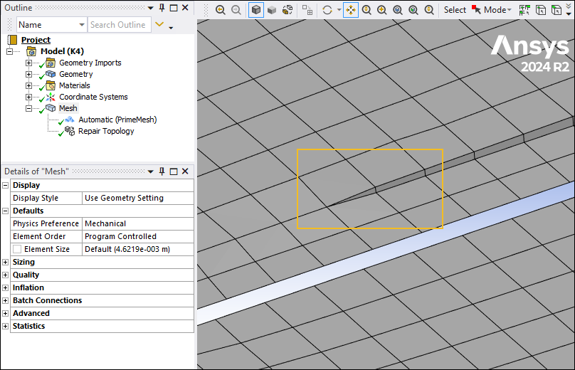This screenshot has height=370, width=575.
Task: Click the Search Outline field
Action: tap(118, 25)
